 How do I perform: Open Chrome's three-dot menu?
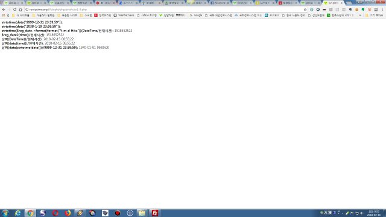pyautogui.click(x=382, y=10)
